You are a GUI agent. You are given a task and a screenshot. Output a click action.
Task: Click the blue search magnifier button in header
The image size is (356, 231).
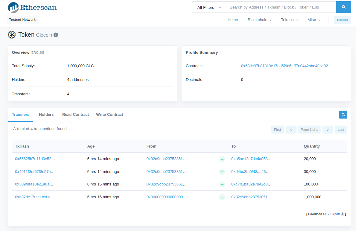[343, 7]
